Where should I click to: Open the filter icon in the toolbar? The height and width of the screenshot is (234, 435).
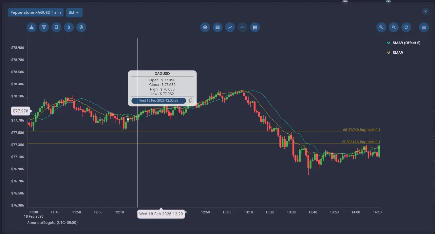pos(44,27)
